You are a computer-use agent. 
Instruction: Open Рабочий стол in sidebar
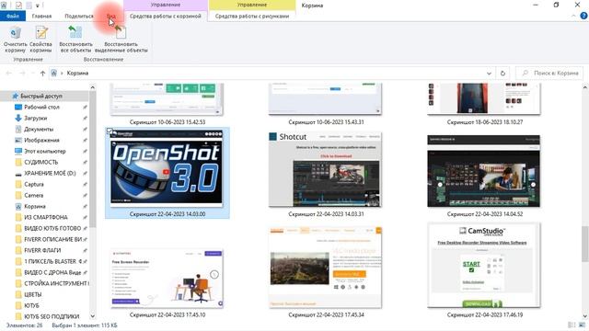click(x=41, y=107)
